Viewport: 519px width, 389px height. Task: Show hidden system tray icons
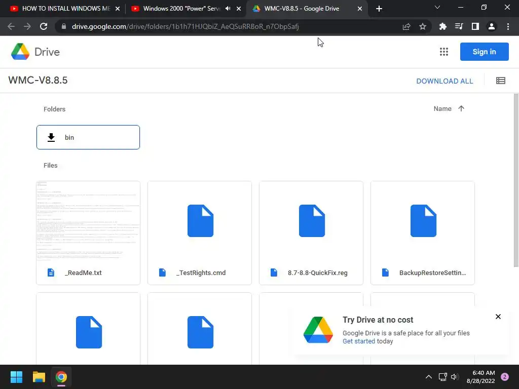429,377
